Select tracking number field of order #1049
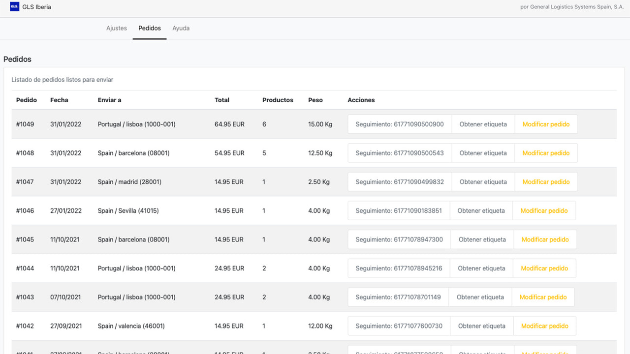The height and width of the screenshot is (354, 630). pyautogui.click(x=399, y=124)
